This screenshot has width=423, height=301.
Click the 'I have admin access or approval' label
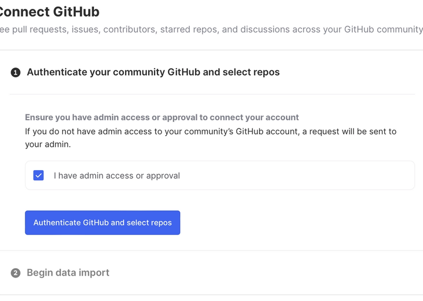point(116,175)
